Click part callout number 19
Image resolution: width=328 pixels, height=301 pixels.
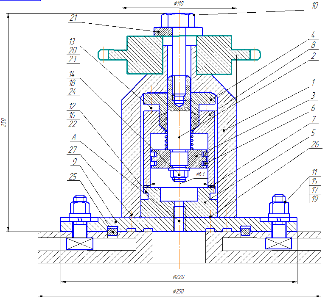315,199
